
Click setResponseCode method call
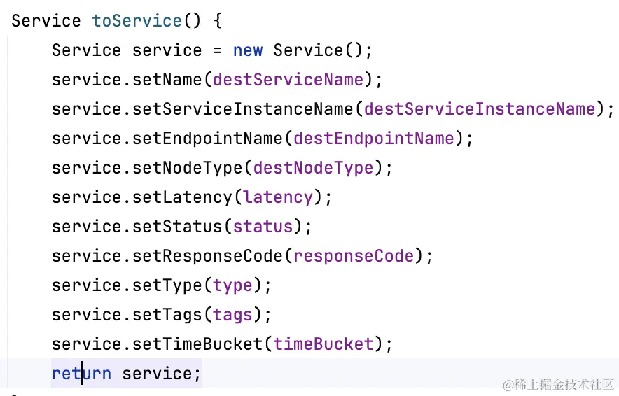[x=208, y=256]
